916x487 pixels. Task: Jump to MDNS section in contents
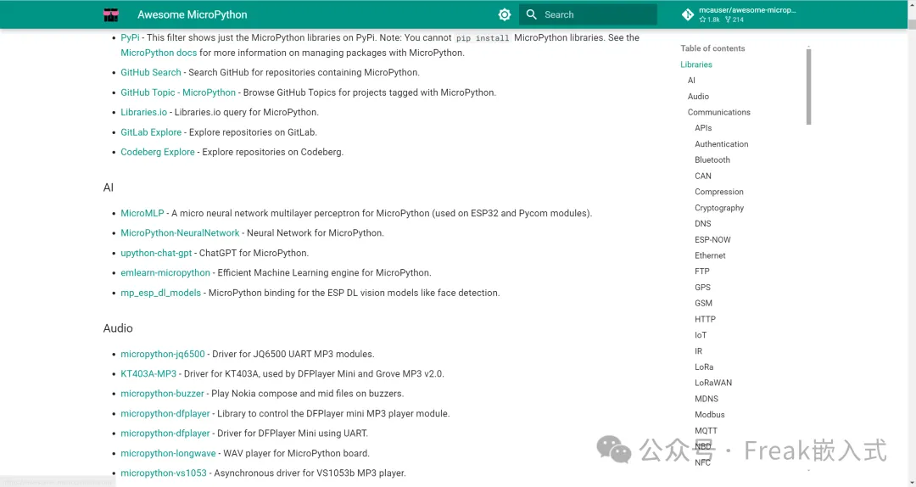point(707,399)
